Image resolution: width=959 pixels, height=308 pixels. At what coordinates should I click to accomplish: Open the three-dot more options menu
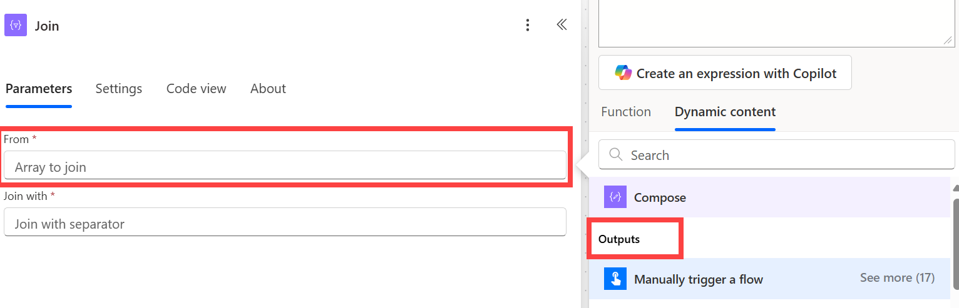tap(528, 25)
